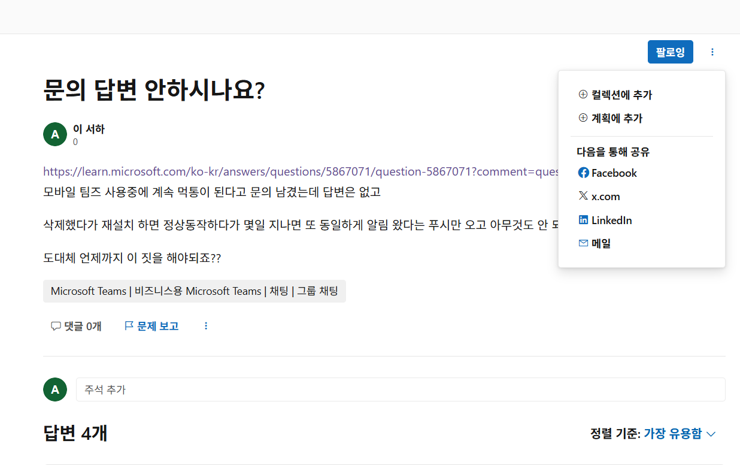Viewport: 740px width, 465px height.
Task: Click the 답변 4개 heading
Action: pyautogui.click(x=75, y=433)
